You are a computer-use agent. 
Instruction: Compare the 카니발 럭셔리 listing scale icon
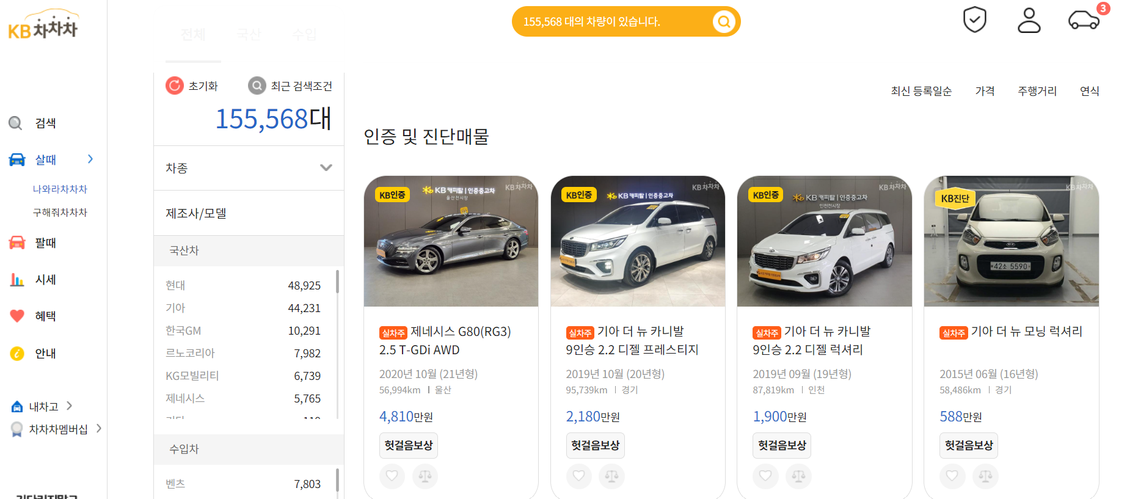click(798, 476)
